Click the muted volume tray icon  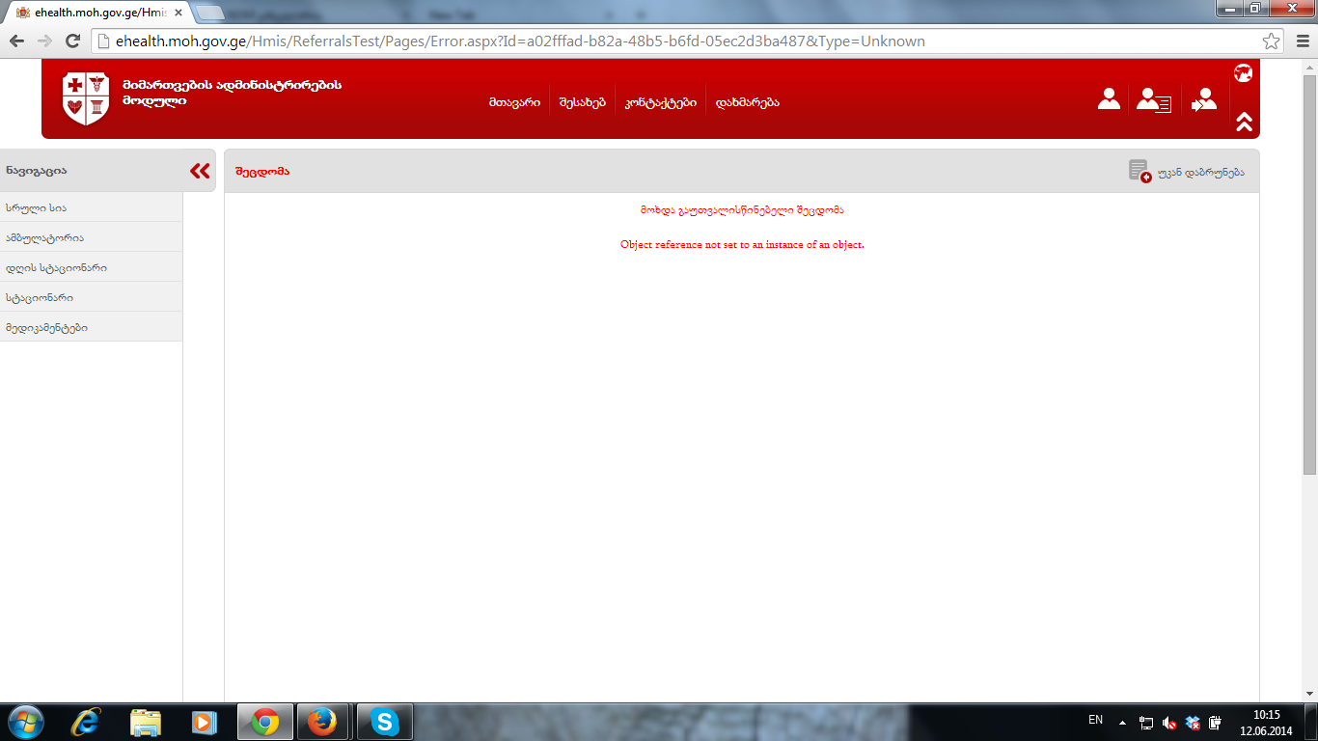pos(1169,722)
